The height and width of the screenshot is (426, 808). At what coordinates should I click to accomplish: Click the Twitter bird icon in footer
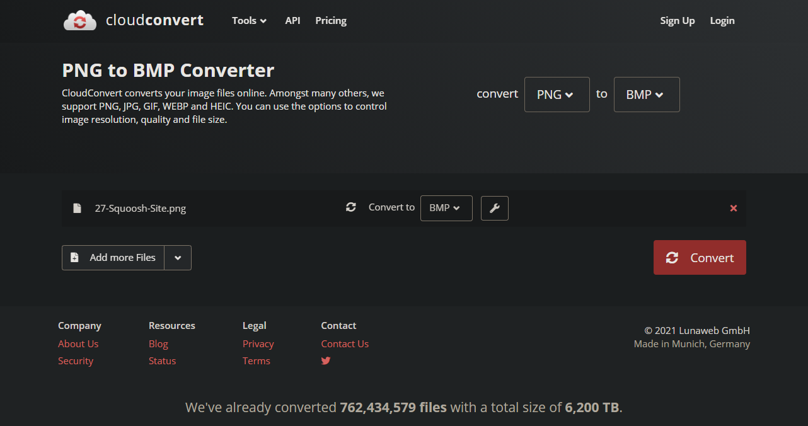326,361
